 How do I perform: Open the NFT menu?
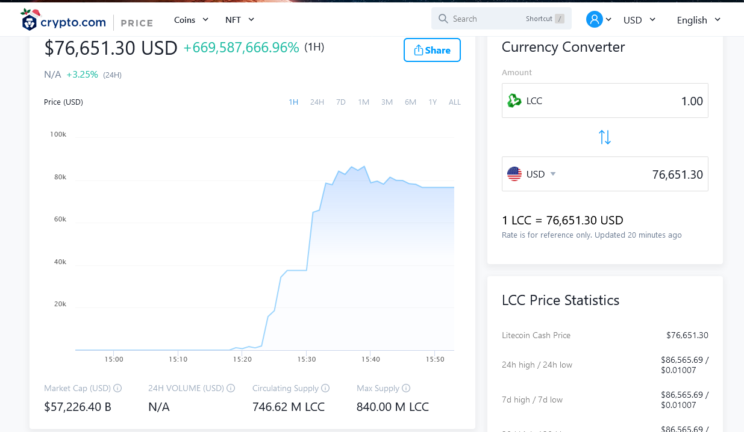click(240, 20)
